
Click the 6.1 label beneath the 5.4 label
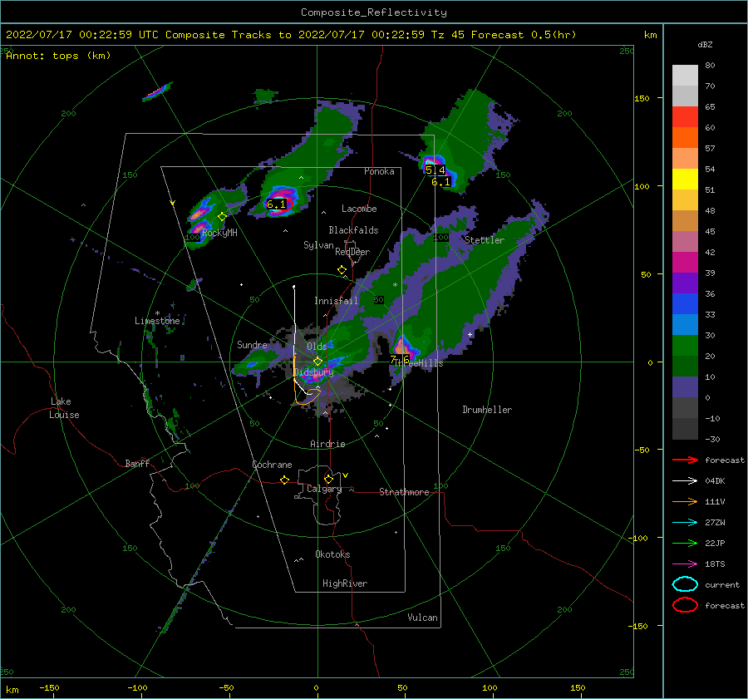tap(440, 182)
